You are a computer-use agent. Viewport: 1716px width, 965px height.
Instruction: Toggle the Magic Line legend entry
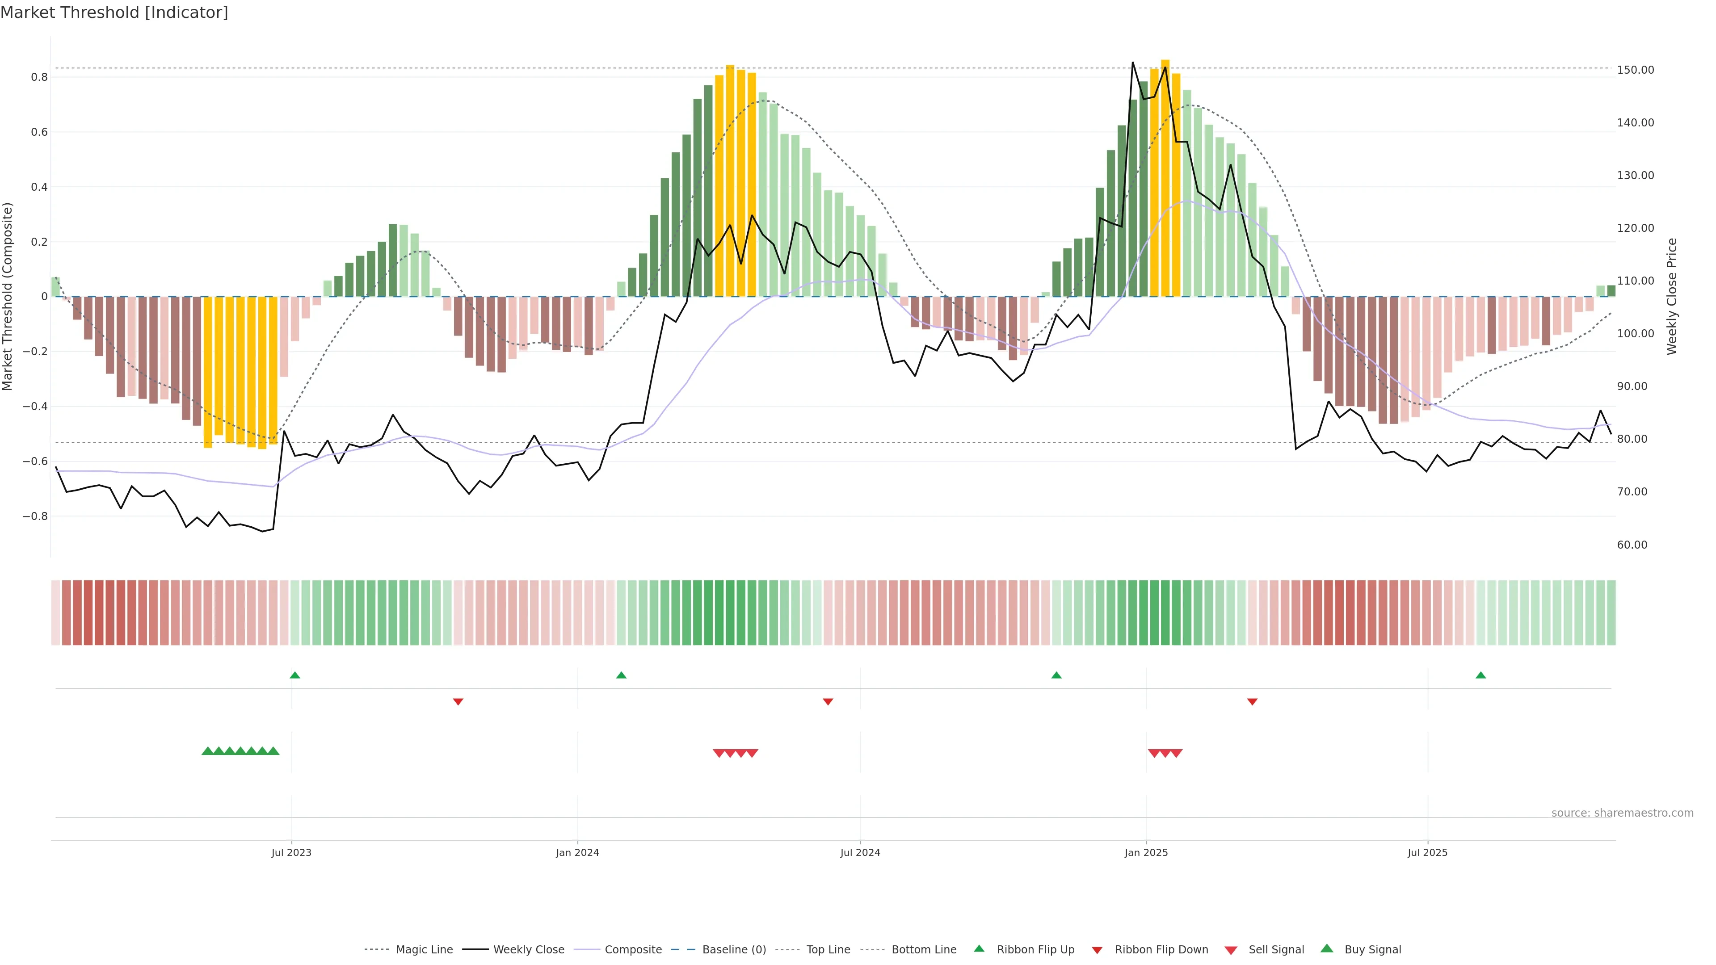(424, 950)
